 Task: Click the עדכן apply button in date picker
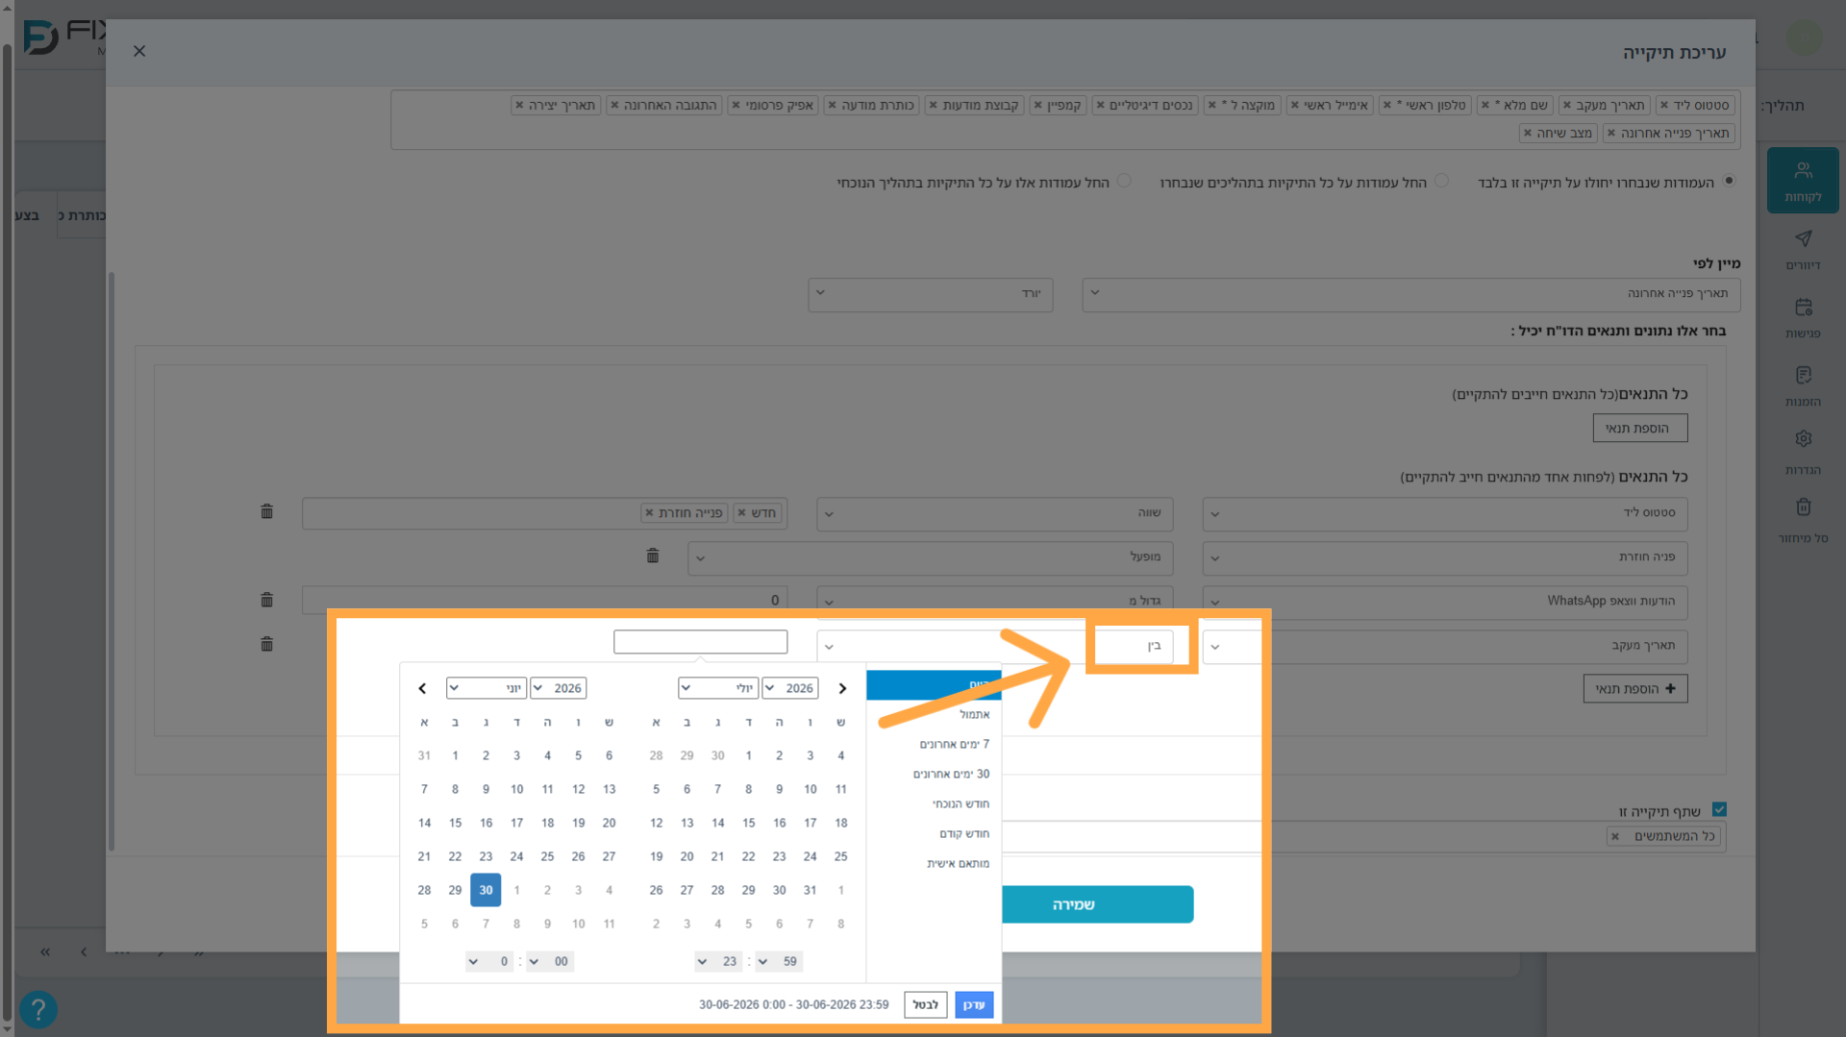pos(974,1004)
